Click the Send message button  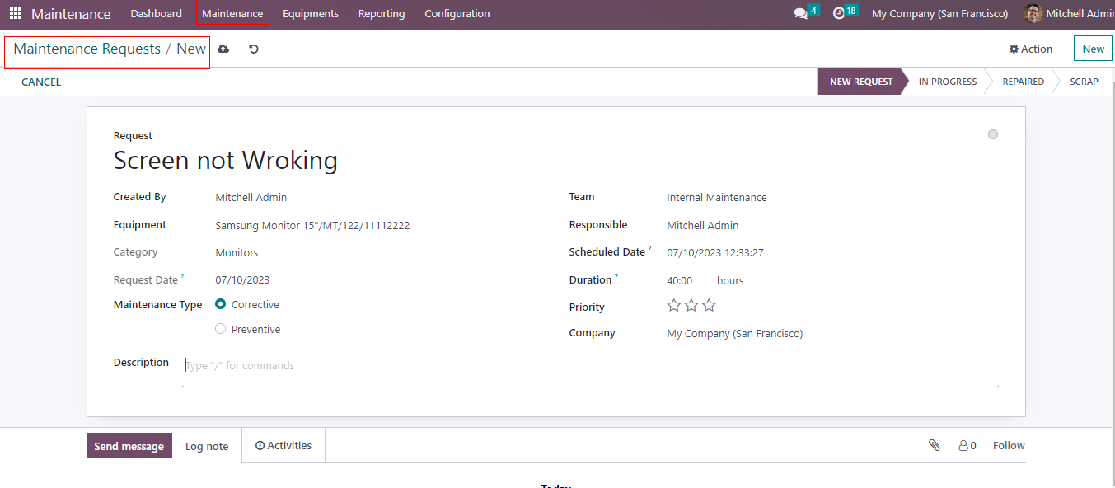pyautogui.click(x=129, y=446)
